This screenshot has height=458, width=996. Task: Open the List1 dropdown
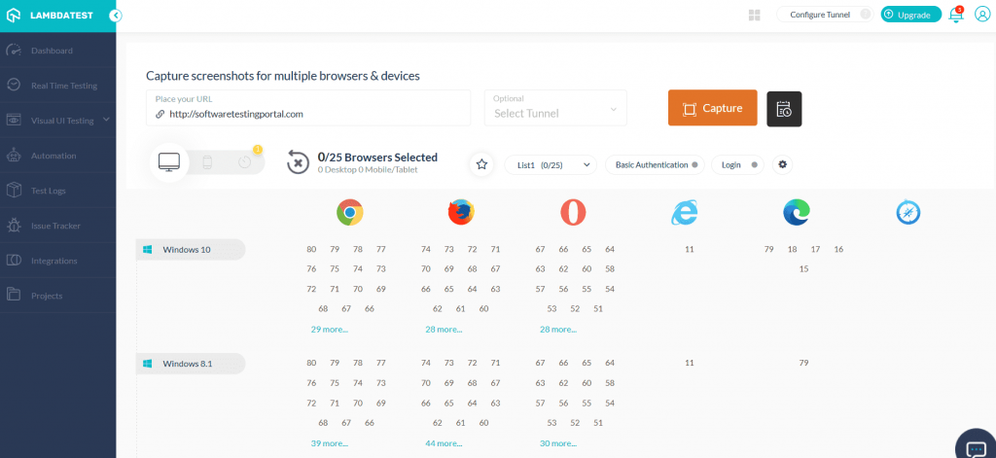coord(550,165)
